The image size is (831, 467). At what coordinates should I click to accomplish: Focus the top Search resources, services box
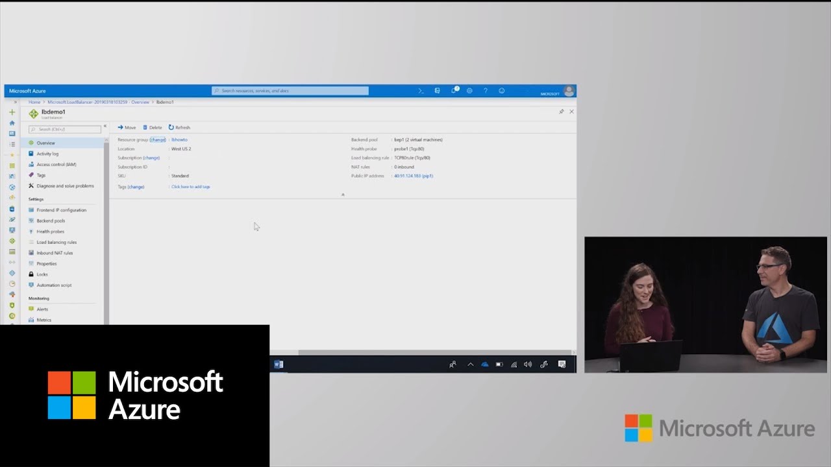pos(290,91)
